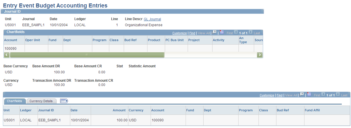Customize the lower accounting entries grid
This screenshot has height=128, width=351.
pyautogui.click(x=267, y=95)
